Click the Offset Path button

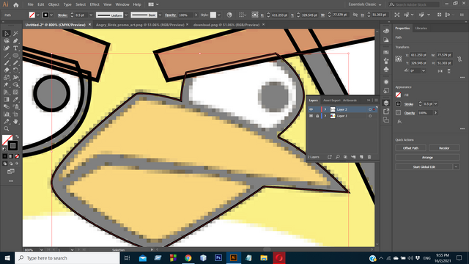coord(410,148)
